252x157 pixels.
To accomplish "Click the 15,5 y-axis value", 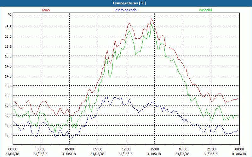I will (8, 46).
